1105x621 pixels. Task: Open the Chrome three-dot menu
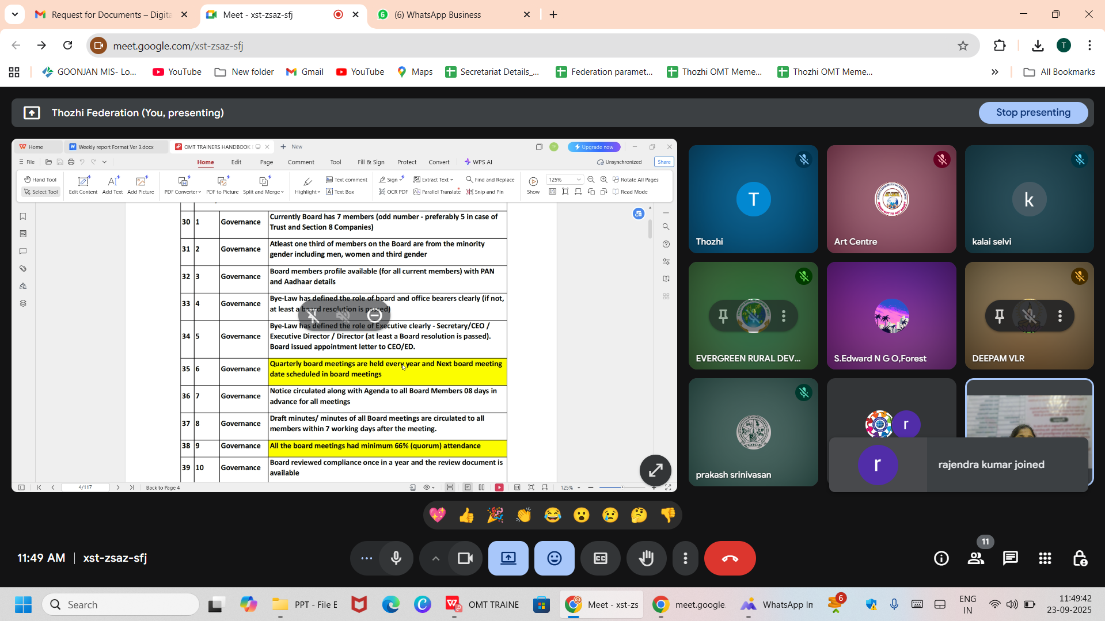click(1089, 45)
